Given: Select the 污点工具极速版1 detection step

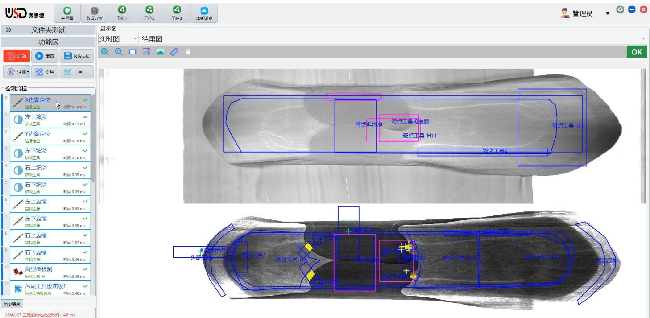Looking at the screenshot, I should click(50, 288).
